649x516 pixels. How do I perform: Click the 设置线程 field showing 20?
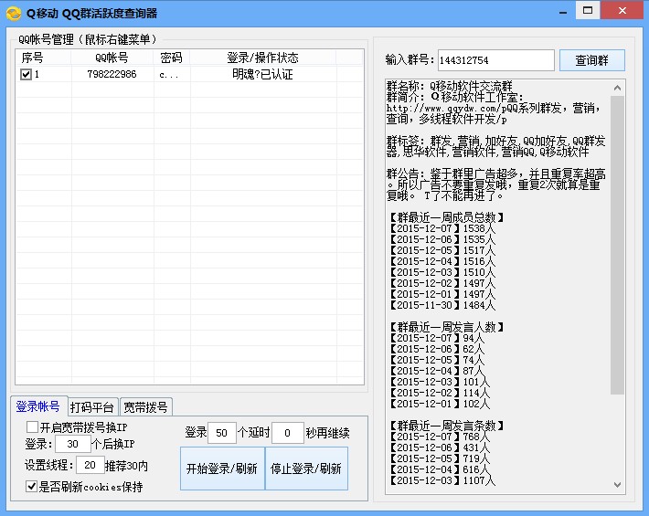pyautogui.click(x=90, y=465)
